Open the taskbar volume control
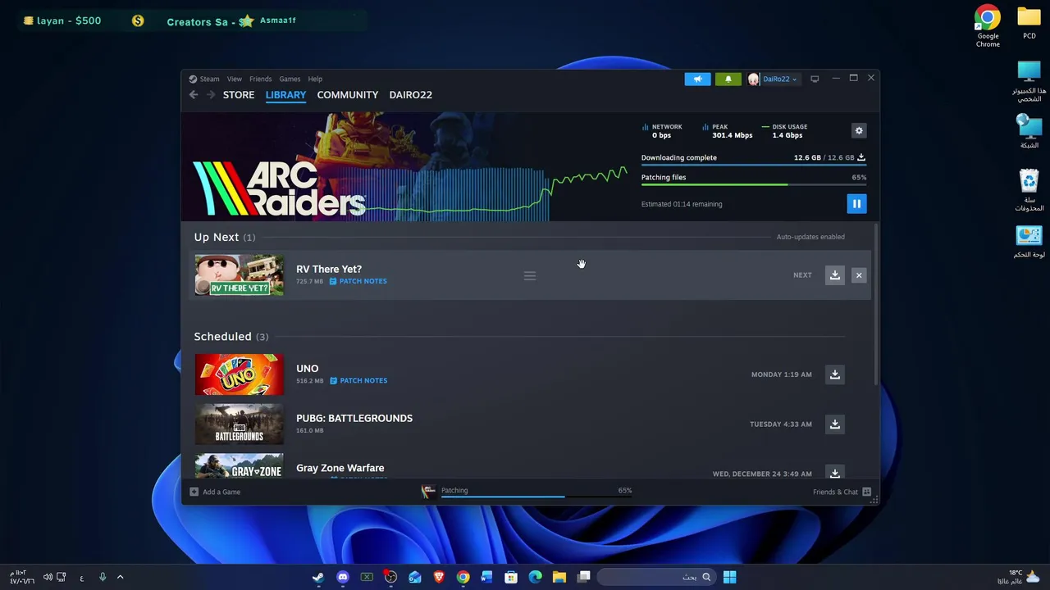This screenshot has width=1050, height=590. coord(48,577)
